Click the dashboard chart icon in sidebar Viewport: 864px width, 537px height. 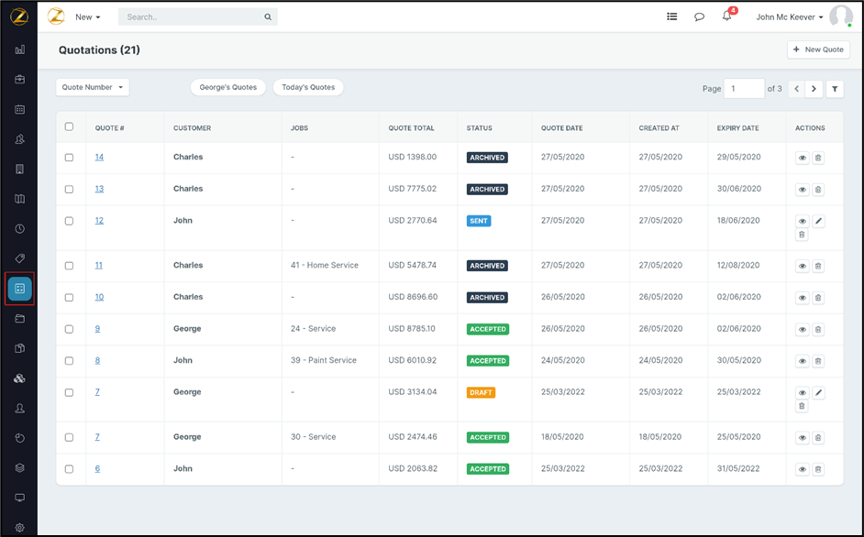pyautogui.click(x=19, y=50)
